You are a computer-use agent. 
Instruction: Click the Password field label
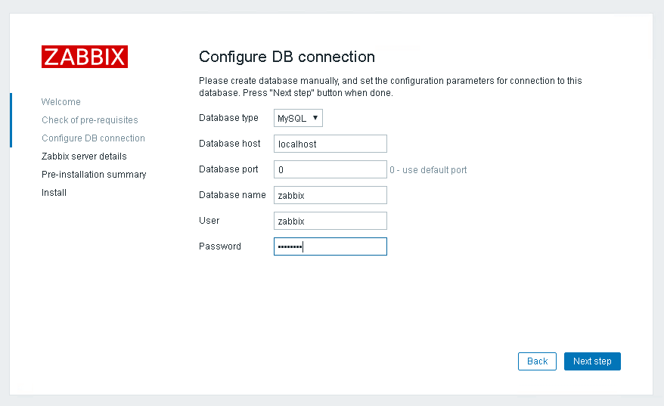click(x=220, y=246)
